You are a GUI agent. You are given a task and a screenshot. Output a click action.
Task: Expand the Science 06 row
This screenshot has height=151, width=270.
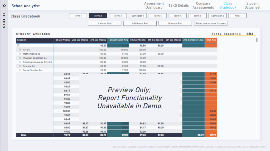coord(20,66)
